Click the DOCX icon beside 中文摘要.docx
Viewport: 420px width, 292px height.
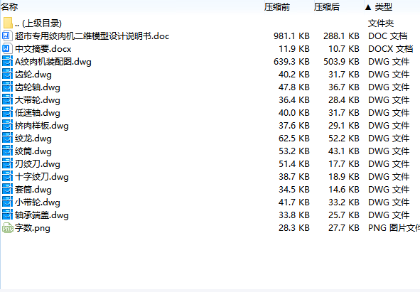[7, 49]
